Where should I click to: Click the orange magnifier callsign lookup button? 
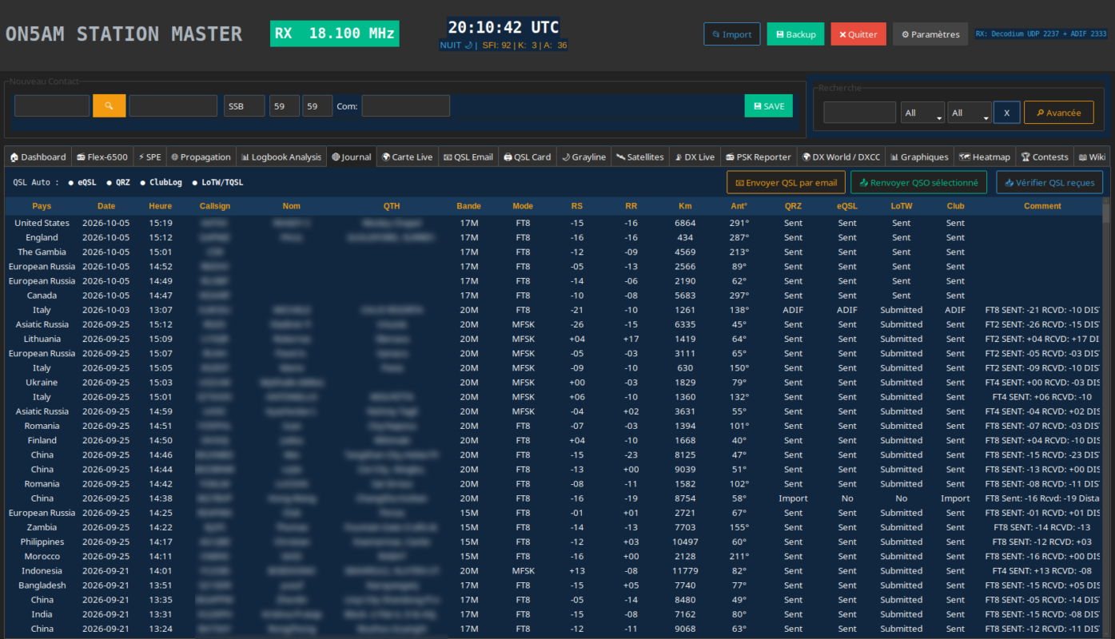point(109,106)
